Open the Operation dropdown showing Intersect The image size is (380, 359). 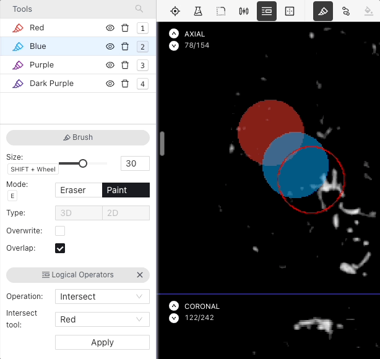pyautogui.click(x=102, y=296)
